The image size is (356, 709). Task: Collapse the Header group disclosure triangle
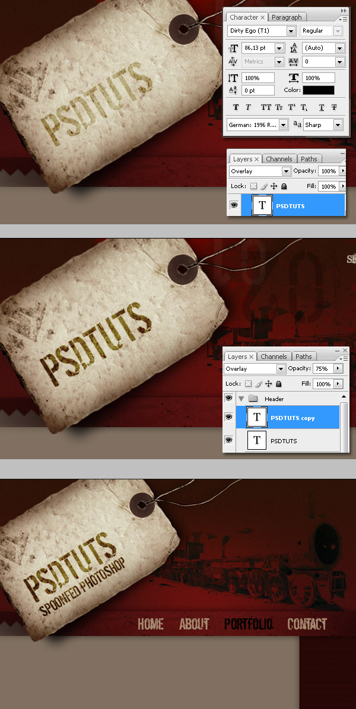click(241, 398)
